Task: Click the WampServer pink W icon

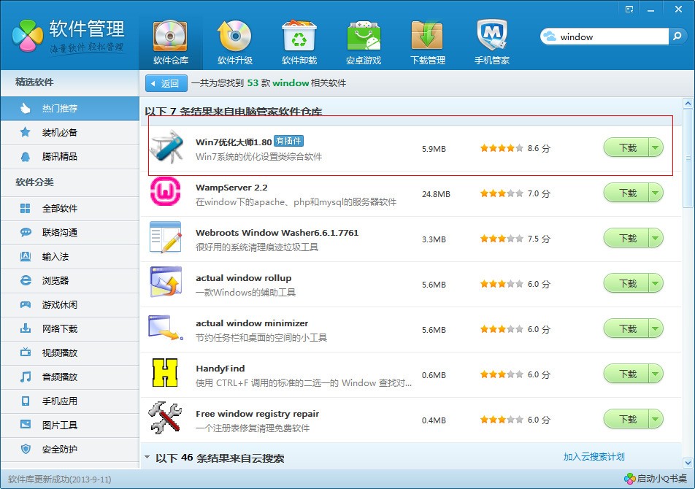Action: tap(165, 191)
